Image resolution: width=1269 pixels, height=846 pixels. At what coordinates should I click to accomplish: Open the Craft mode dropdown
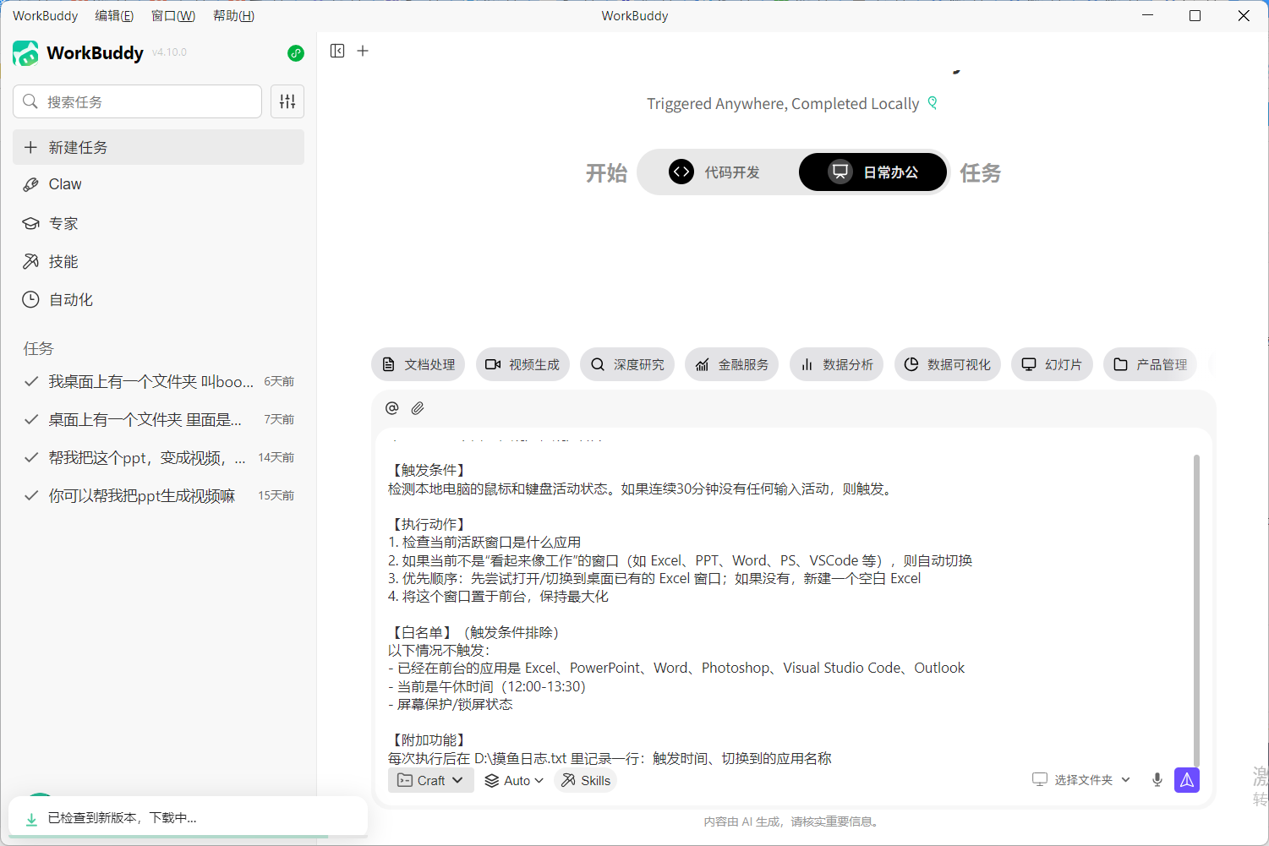(430, 780)
